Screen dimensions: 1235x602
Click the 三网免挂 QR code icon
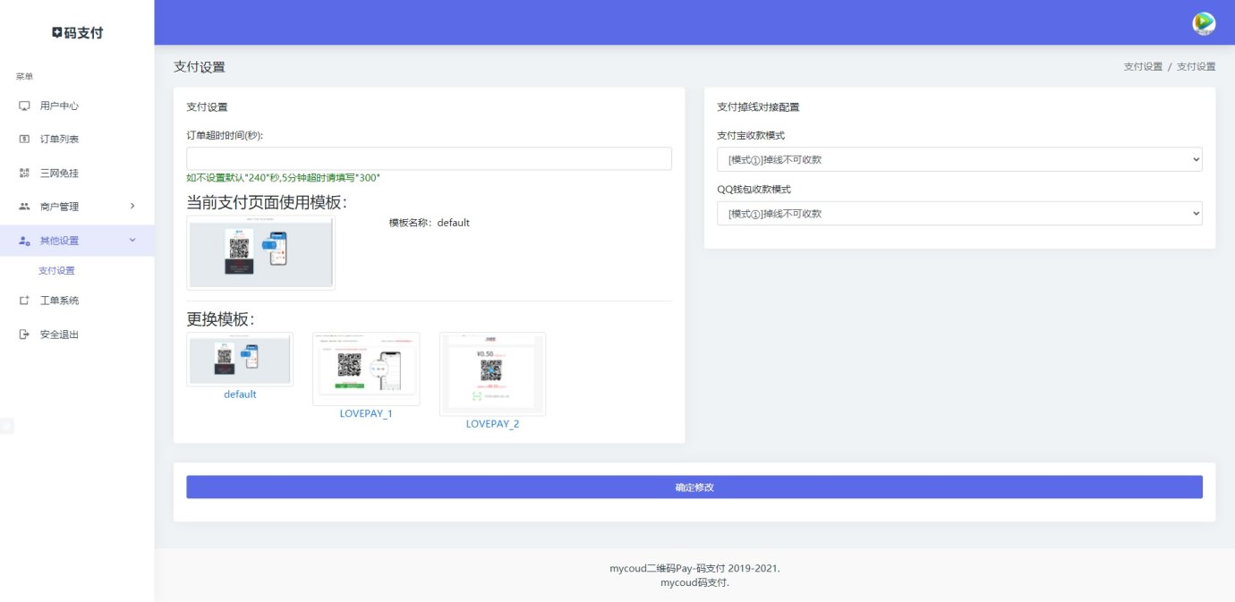(24, 173)
